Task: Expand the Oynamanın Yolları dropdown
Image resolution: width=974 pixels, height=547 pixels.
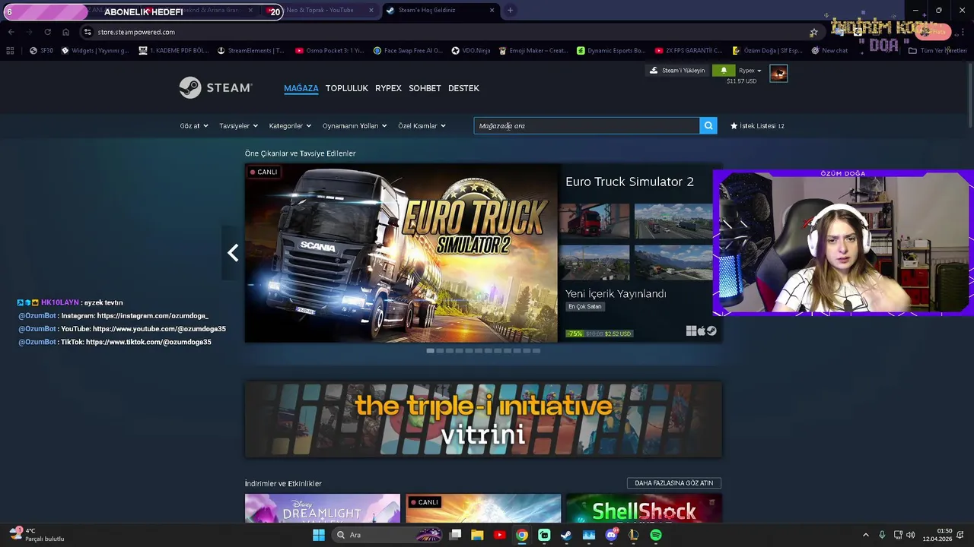Action: coord(355,125)
